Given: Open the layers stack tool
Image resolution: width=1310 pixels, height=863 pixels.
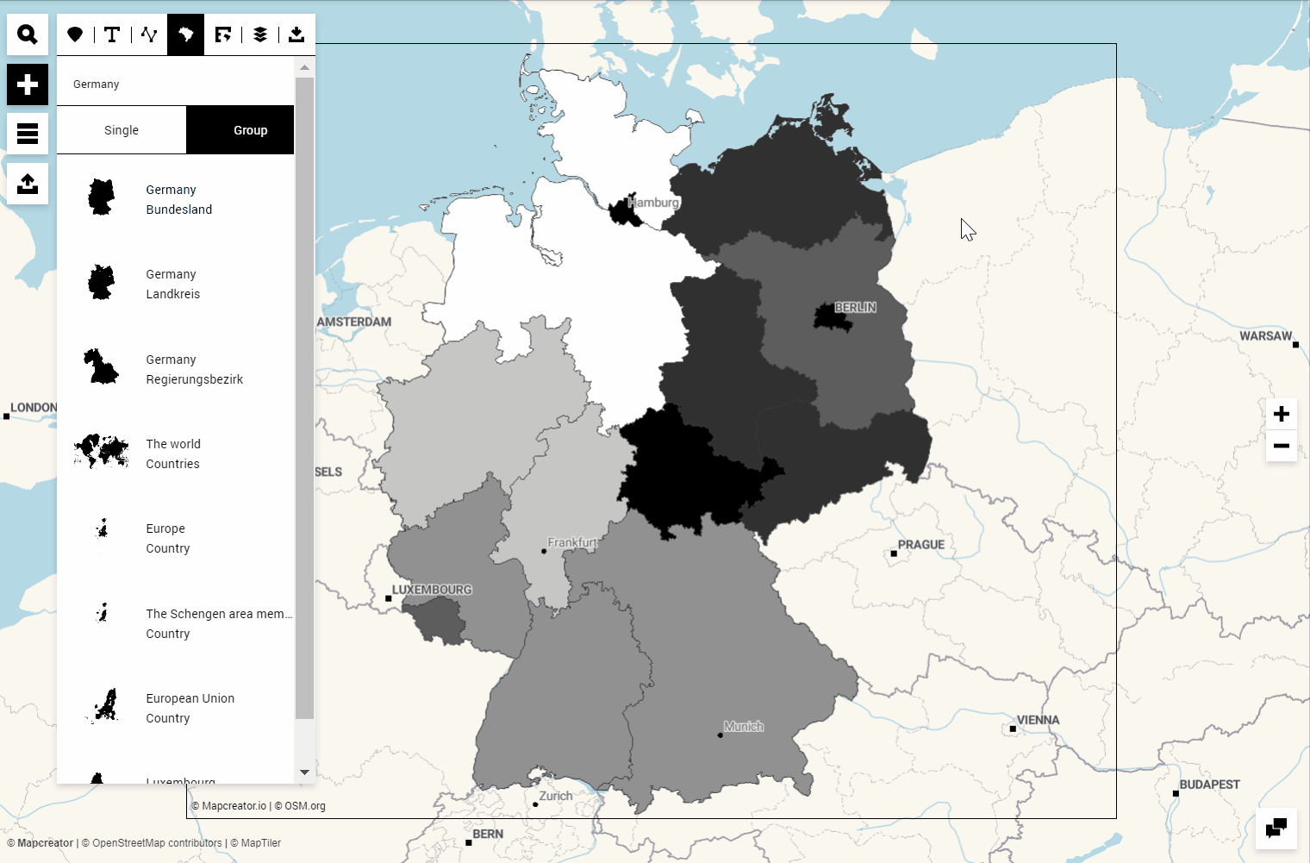Looking at the screenshot, I should click(260, 34).
